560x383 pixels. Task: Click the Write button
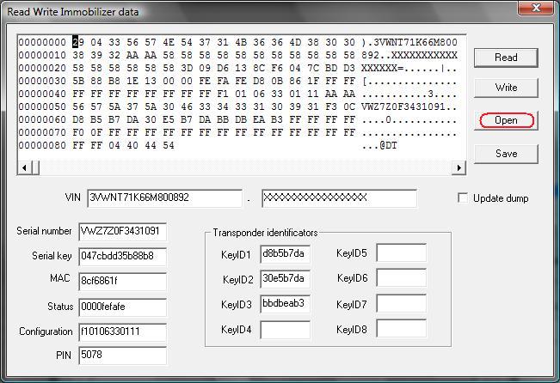506,88
